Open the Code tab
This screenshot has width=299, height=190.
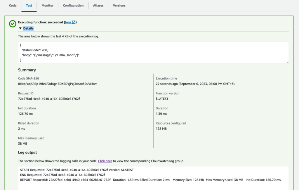click(x=13, y=6)
